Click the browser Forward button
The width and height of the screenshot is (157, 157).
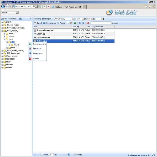[7, 6]
